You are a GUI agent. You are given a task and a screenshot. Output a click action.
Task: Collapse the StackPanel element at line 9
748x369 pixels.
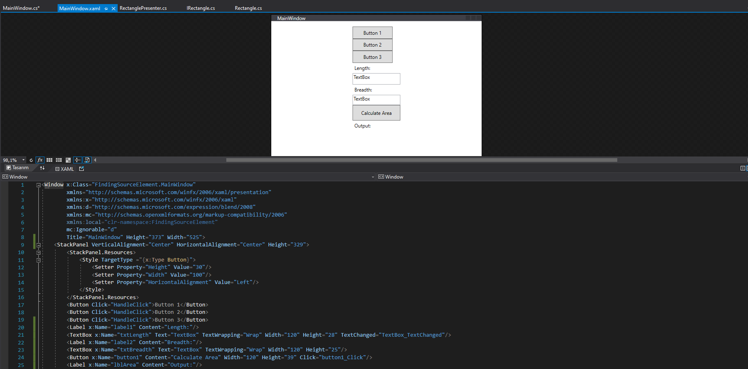point(38,245)
